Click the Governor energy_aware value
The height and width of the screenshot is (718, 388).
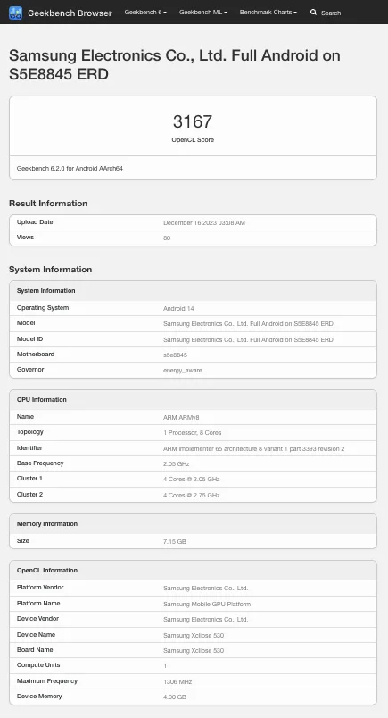coord(183,370)
